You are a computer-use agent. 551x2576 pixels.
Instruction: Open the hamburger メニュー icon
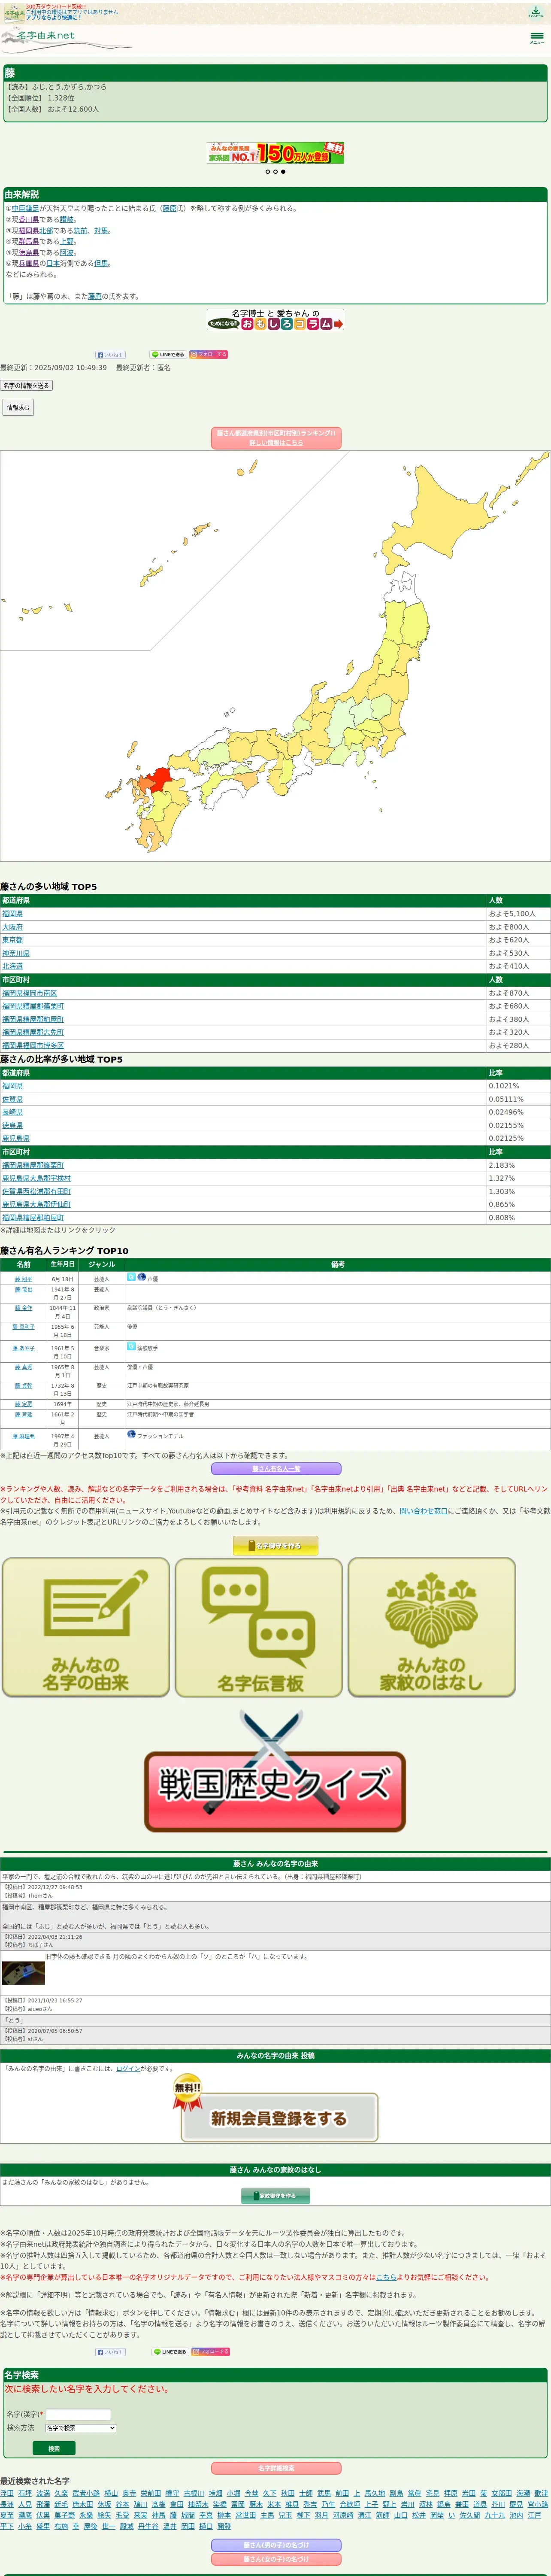click(537, 38)
